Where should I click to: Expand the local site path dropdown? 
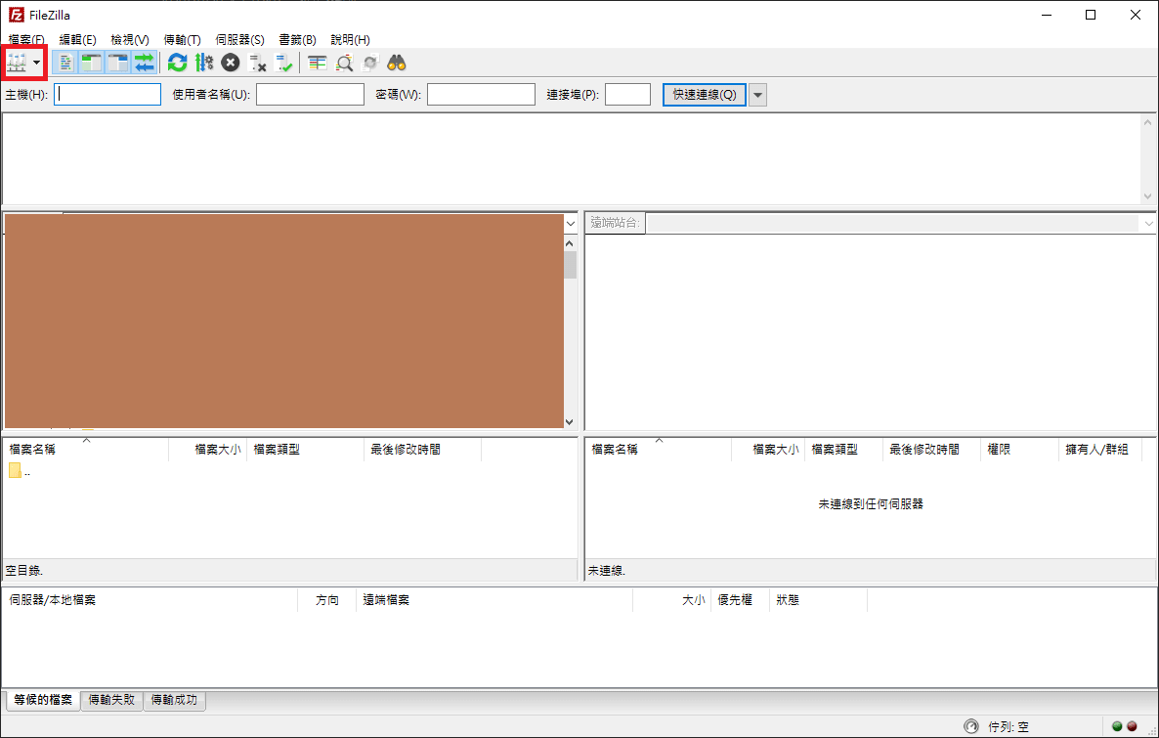pyautogui.click(x=570, y=223)
